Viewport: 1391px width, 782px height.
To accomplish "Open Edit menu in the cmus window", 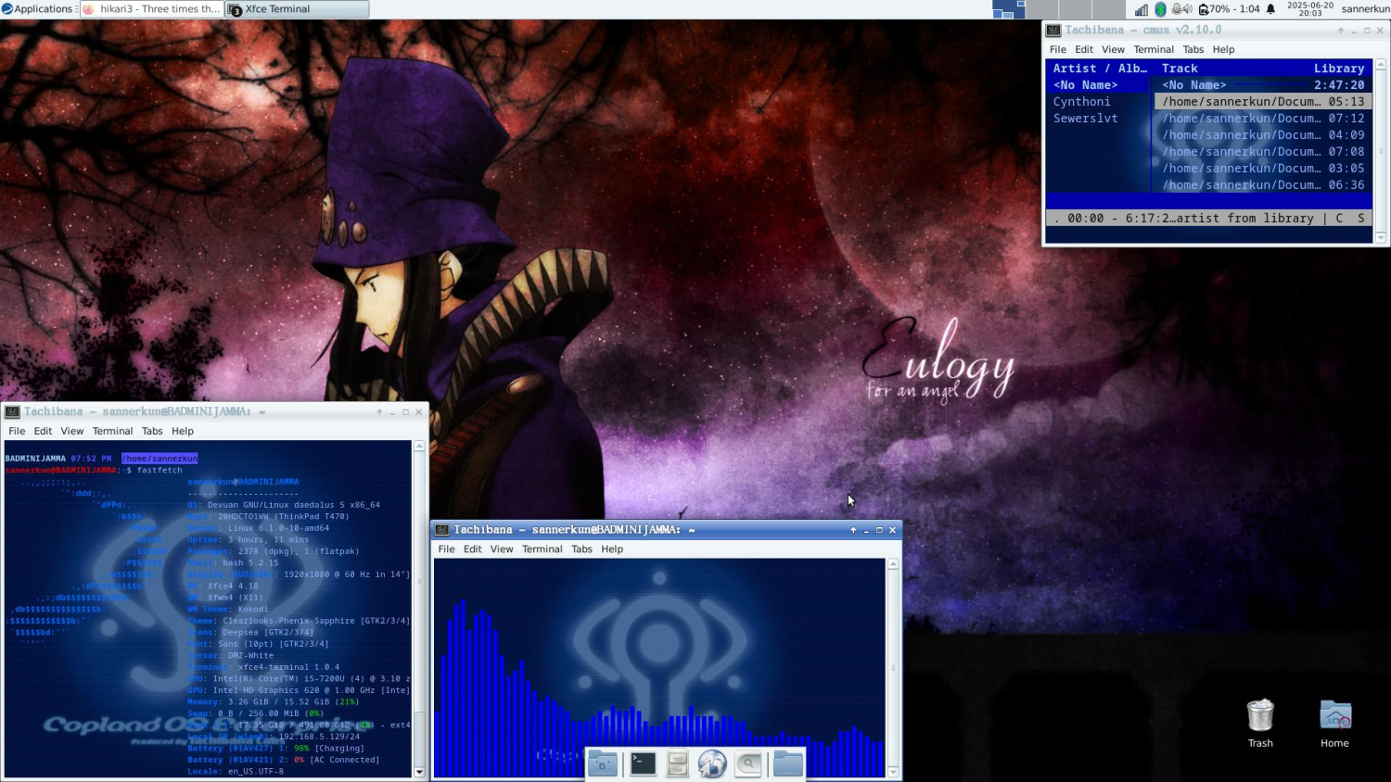I will (x=1084, y=49).
